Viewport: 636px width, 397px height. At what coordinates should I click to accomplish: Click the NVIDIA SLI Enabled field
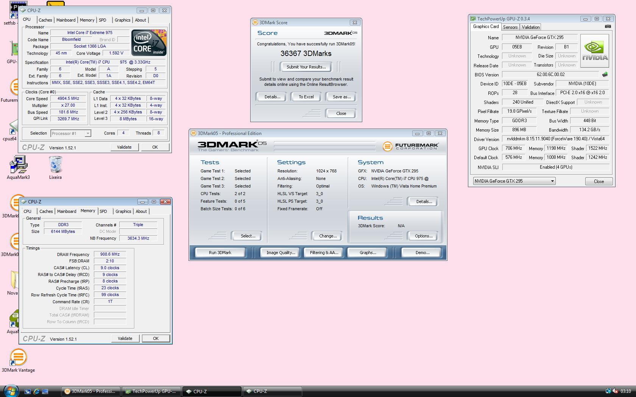click(x=556, y=167)
